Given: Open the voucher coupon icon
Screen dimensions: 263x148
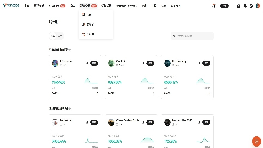Looking at the screenshot, I should coord(214,6).
